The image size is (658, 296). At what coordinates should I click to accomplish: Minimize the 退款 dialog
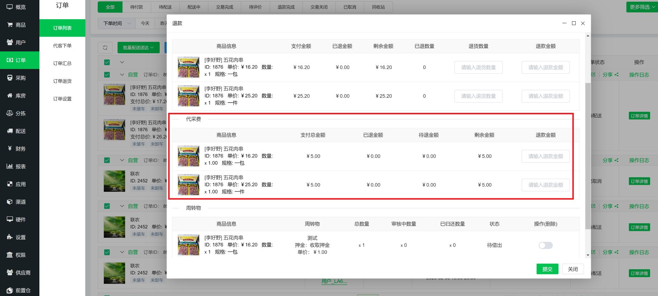[564, 23]
